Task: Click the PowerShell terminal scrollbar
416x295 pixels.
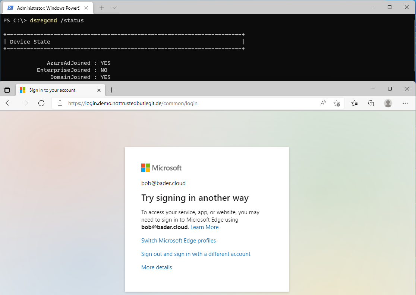Action: (x=414, y=45)
